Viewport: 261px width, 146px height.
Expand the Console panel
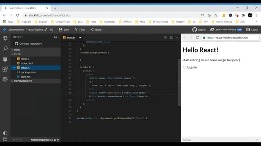257,140
